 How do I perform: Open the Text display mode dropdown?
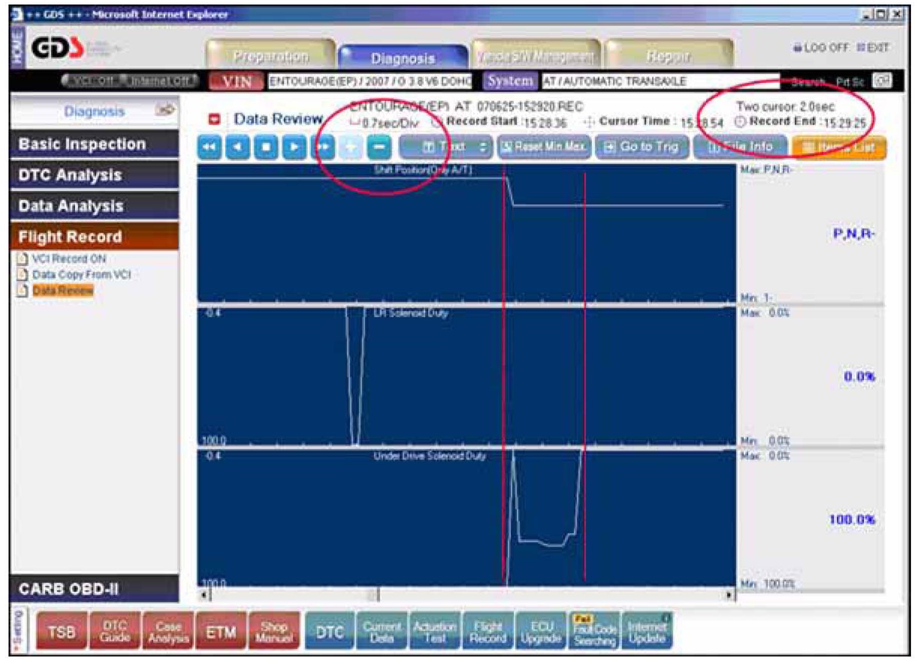445,147
